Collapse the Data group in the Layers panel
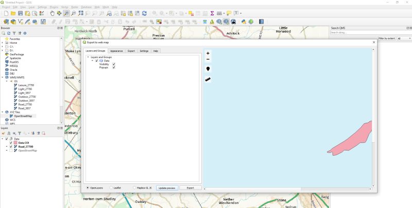Viewport: 412px width, 208px height. click(x=3, y=139)
